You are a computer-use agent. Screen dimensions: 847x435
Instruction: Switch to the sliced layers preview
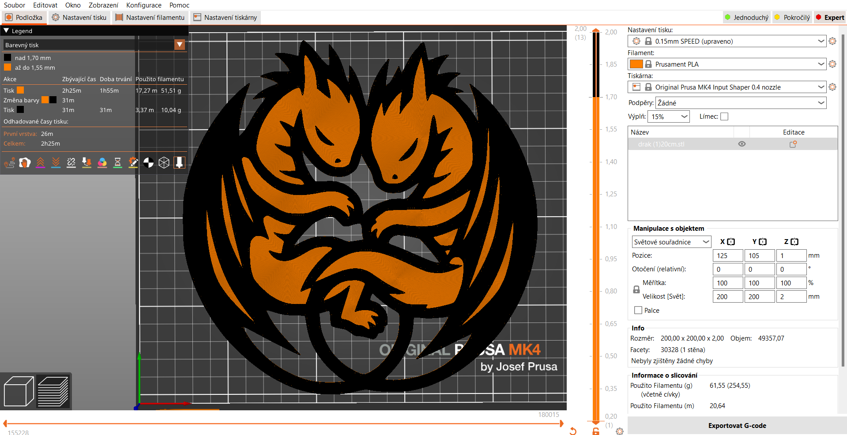(53, 391)
